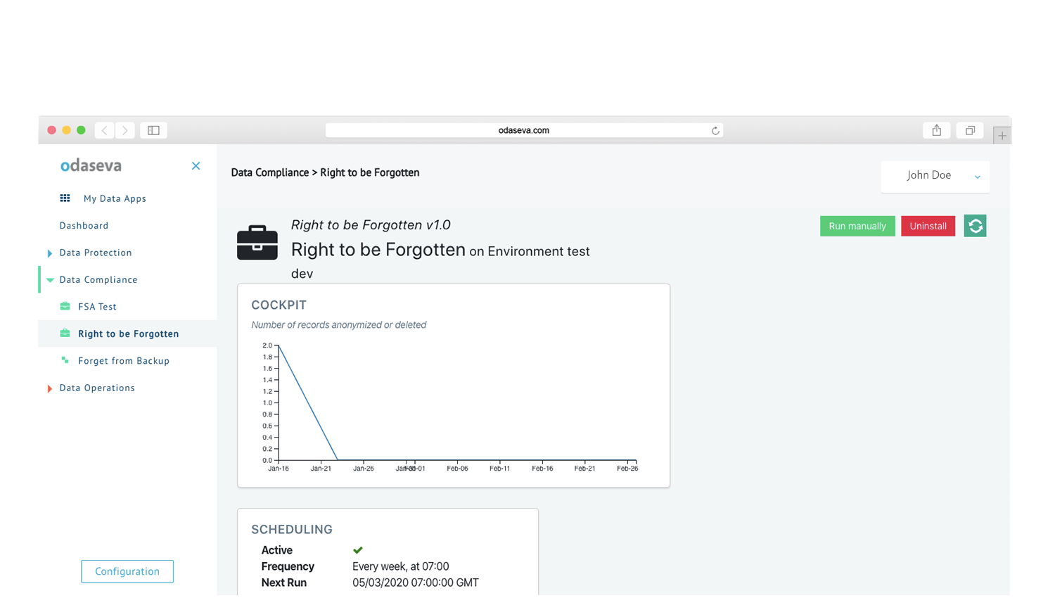1055x598 pixels.
Task: Close the odaseva sidebar with the X
Action: click(x=196, y=166)
